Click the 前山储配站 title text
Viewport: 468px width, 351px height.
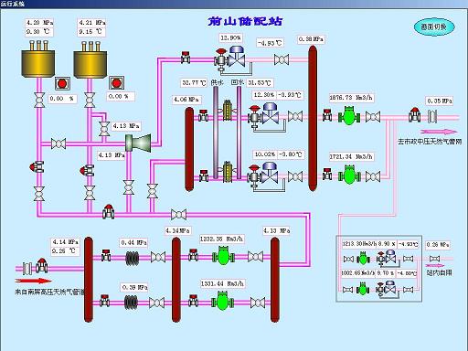[x=245, y=21]
